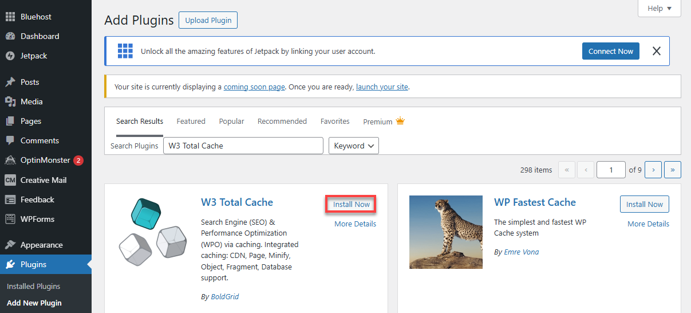
Task: Click the launch your site link
Action: (382, 87)
